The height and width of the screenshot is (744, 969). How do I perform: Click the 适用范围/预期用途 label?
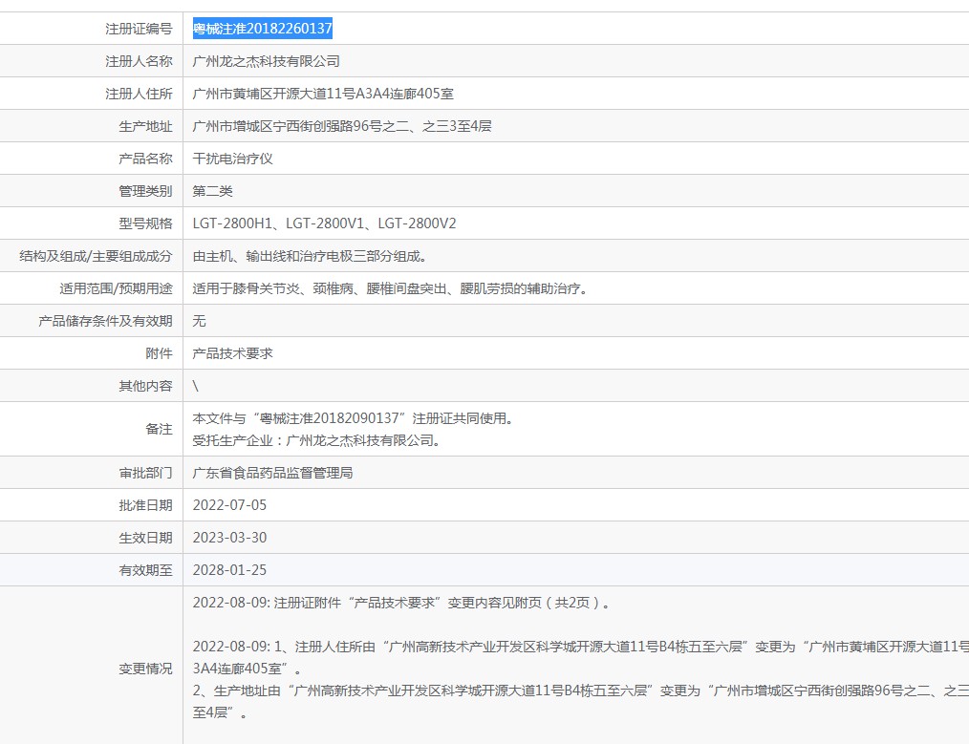117,289
